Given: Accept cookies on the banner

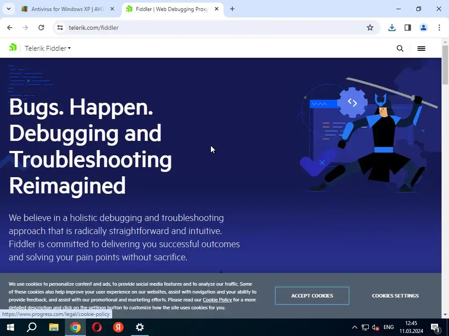Looking at the screenshot, I should pos(312,296).
